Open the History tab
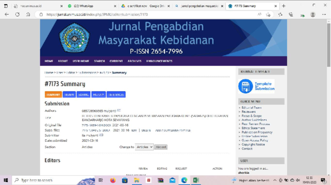Viewport: 331px width, 185px height. pos(98,95)
